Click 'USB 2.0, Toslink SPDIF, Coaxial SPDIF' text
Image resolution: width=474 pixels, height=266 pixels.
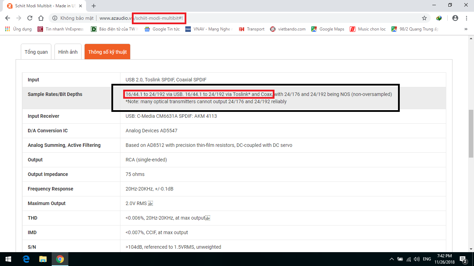166,80
